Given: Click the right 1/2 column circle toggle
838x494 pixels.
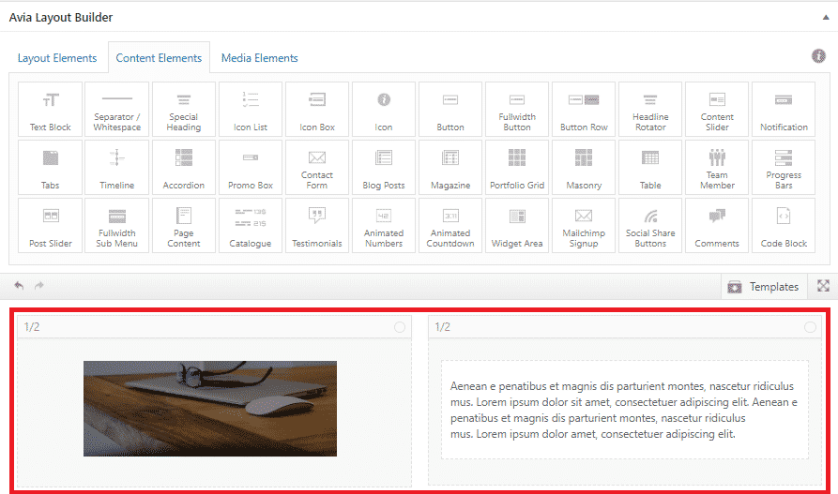Looking at the screenshot, I should pos(810,327).
